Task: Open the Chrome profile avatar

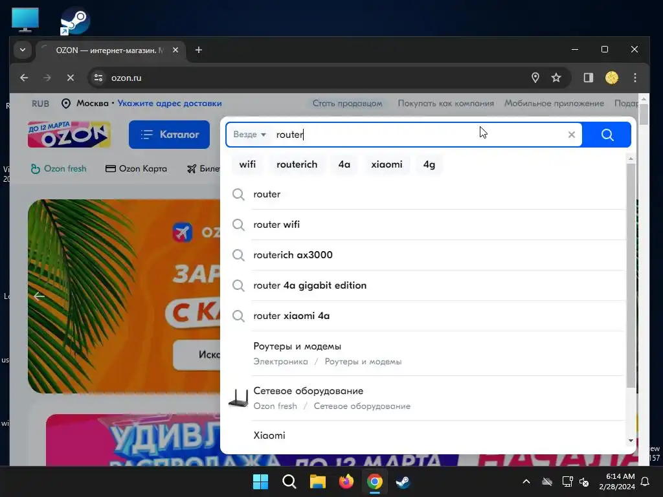Action: point(611,78)
